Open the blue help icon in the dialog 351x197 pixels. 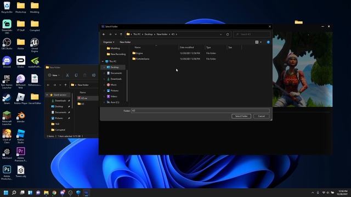tap(268, 42)
